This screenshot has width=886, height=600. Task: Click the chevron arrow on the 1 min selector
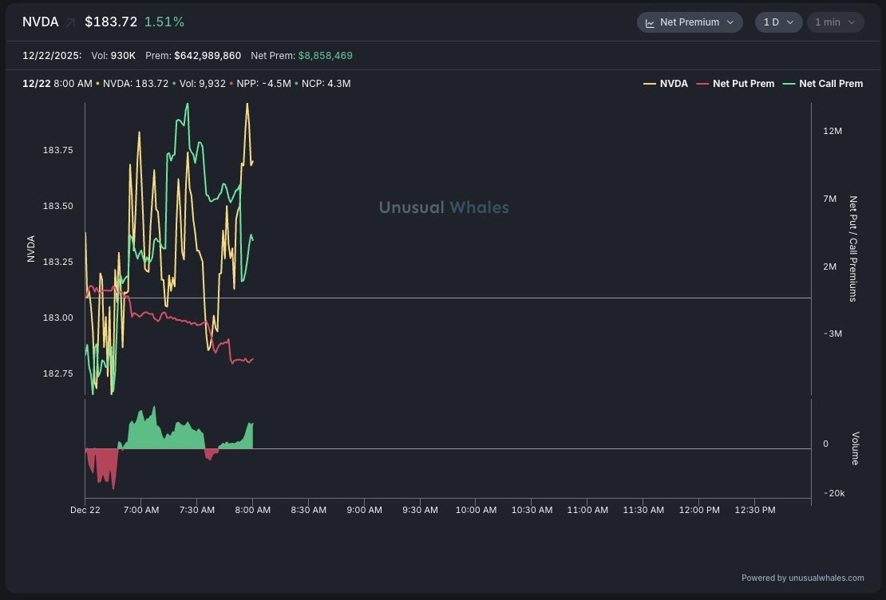click(x=852, y=22)
